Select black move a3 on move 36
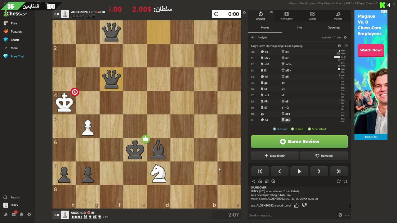 (283, 89)
